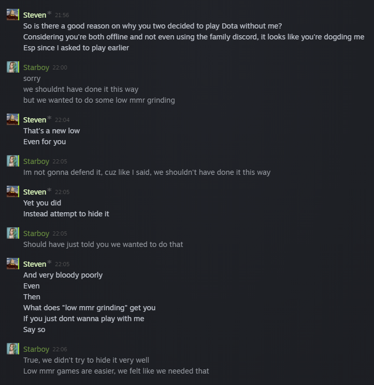Click Steven's avatar at the 22:04 message
This screenshot has width=374, height=385.
13,119
